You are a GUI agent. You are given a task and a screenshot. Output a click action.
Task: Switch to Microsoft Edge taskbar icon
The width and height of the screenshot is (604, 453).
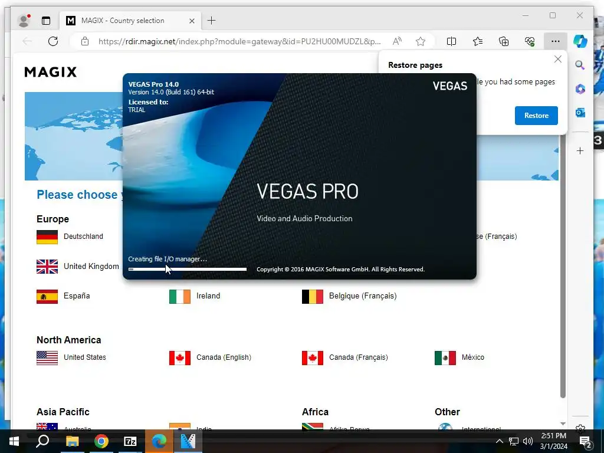click(x=159, y=441)
